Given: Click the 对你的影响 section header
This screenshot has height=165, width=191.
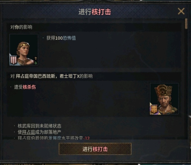Looking at the screenshot, I should [x=21, y=27].
